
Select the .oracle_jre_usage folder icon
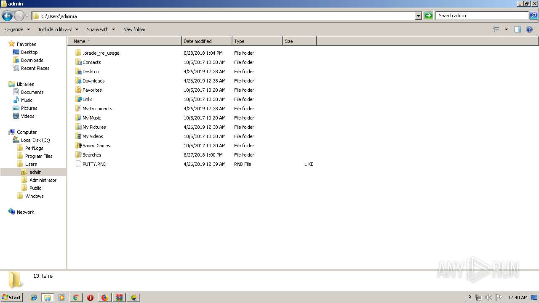coord(78,53)
